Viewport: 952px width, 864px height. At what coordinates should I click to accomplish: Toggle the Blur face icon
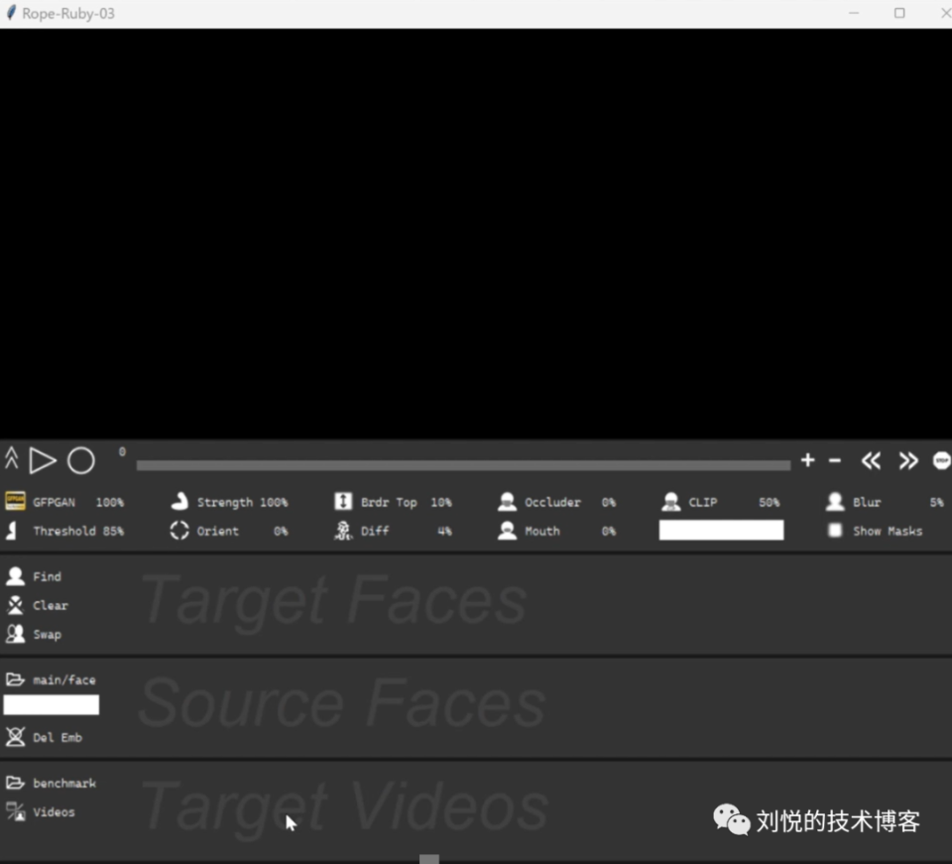(835, 501)
